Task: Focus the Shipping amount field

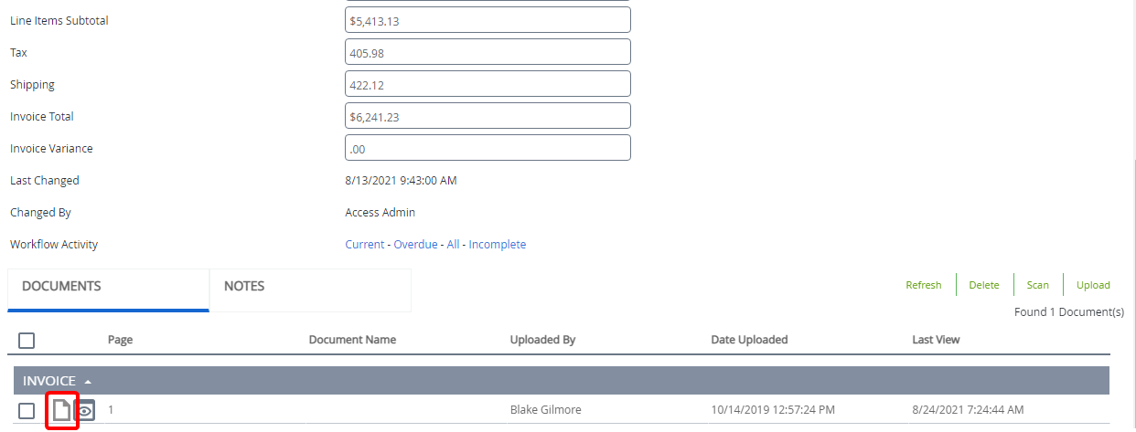Action: pos(488,84)
